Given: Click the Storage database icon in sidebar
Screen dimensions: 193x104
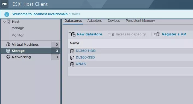Looking at the screenshot, I should coord(8,51).
